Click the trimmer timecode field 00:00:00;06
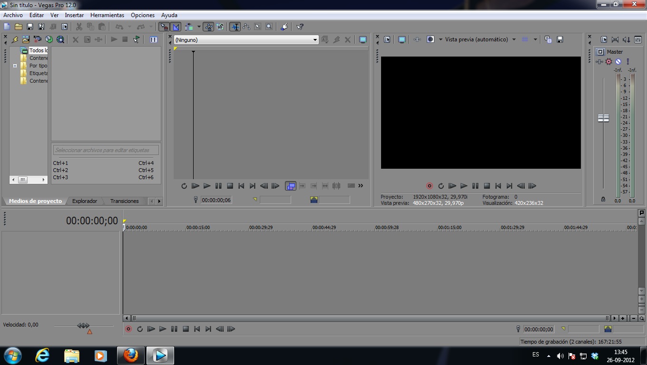 (x=216, y=200)
